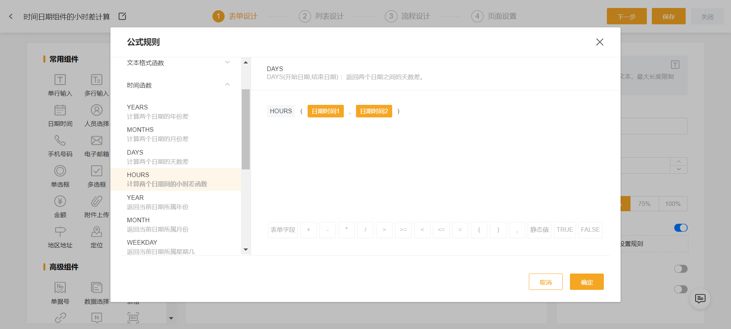
Task: Click the function list scroll up arrow
Action: pos(246,62)
